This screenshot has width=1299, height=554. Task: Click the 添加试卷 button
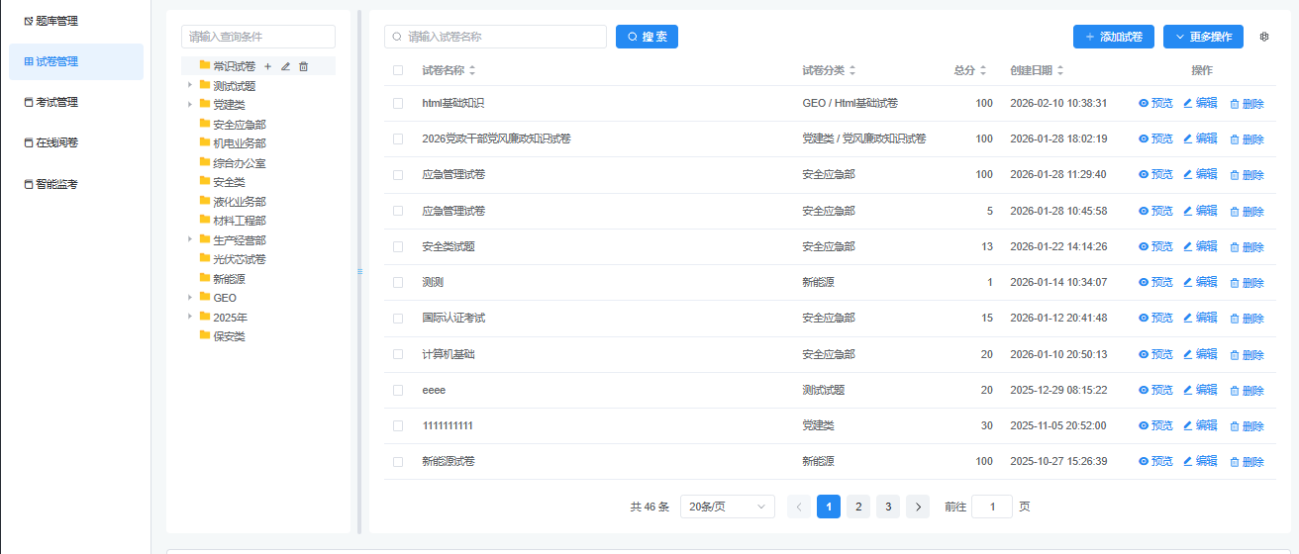click(x=1114, y=37)
